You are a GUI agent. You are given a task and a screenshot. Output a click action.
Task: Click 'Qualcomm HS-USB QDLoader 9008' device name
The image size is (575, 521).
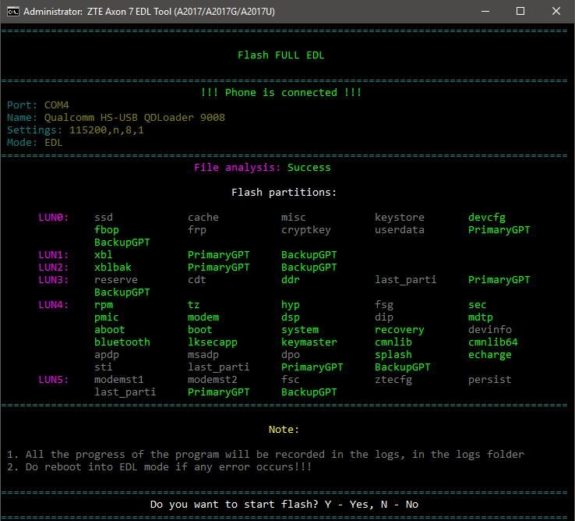(135, 118)
